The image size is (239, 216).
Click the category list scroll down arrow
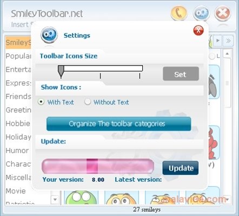coord(55,199)
